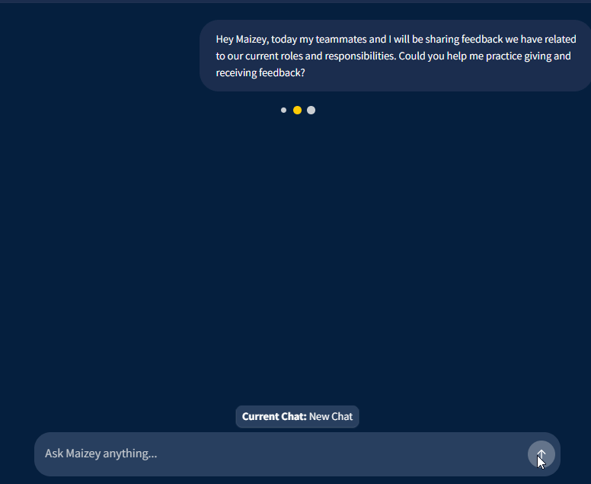Viewport: 591px width, 484px height.
Task: Click the send arrow button
Action: [x=541, y=454]
